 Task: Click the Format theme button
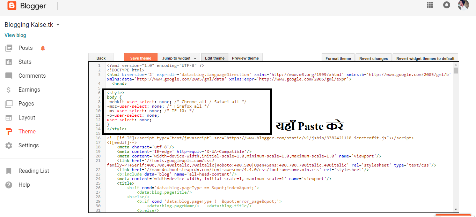(x=338, y=59)
